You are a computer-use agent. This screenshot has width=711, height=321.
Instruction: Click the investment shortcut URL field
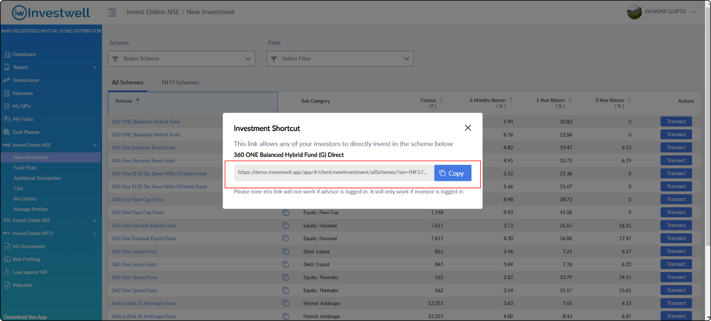[x=334, y=173]
